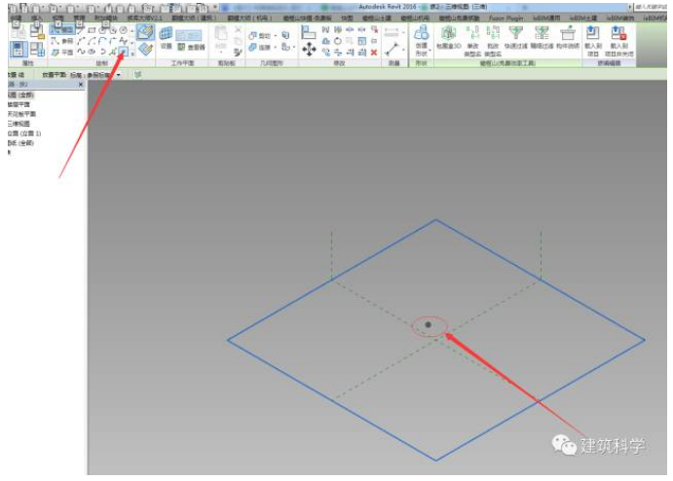Select the Partial Ellipse draw tool
This screenshot has height=481, width=673.
pyautogui.click(x=102, y=52)
